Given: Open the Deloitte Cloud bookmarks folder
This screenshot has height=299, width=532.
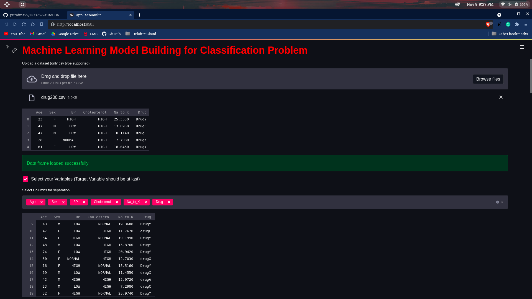Looking at the screenshot, I should click(141, 34).
